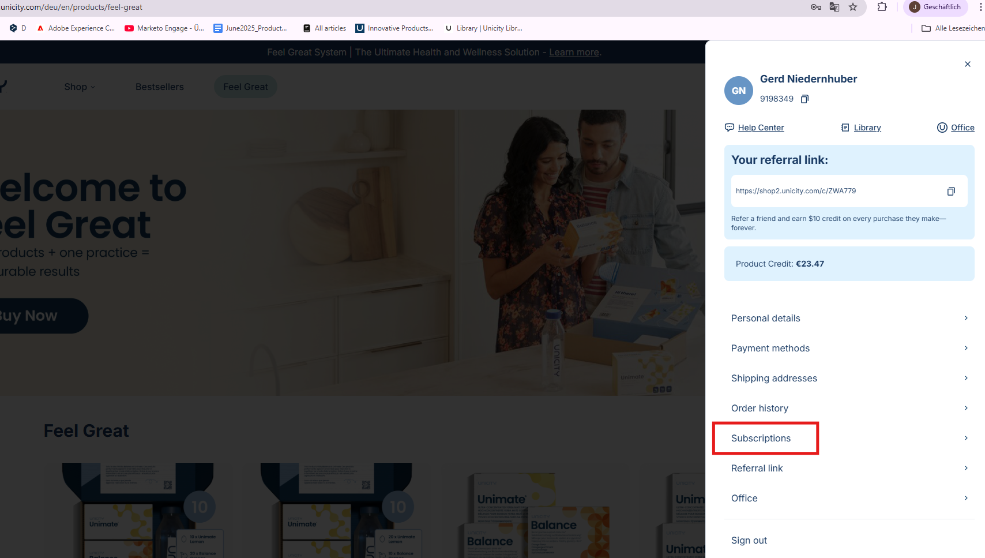The height and width of the screenshot is (558, 985).
Task: Close the account side panel
Action: [x=967, y=64]
